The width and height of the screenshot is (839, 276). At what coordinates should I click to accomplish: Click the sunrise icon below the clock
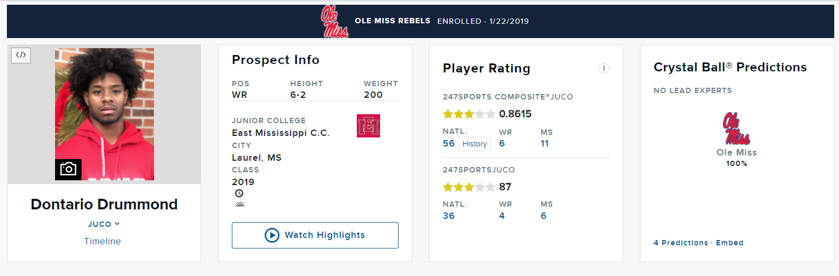click(240, 204)
